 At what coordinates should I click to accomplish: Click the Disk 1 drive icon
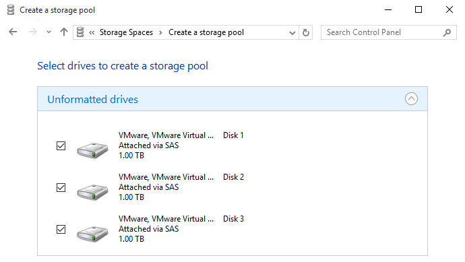click(x=92, y=150)
